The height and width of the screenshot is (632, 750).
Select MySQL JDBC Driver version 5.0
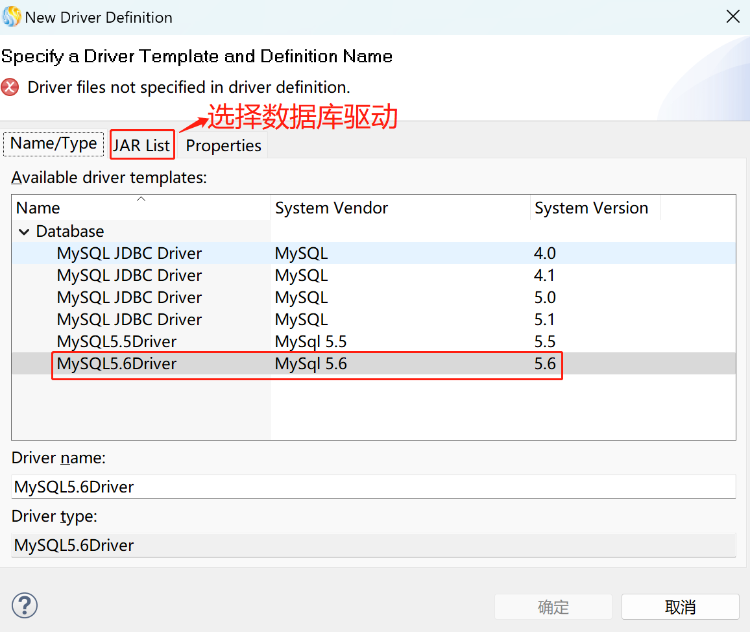point(129,298)
